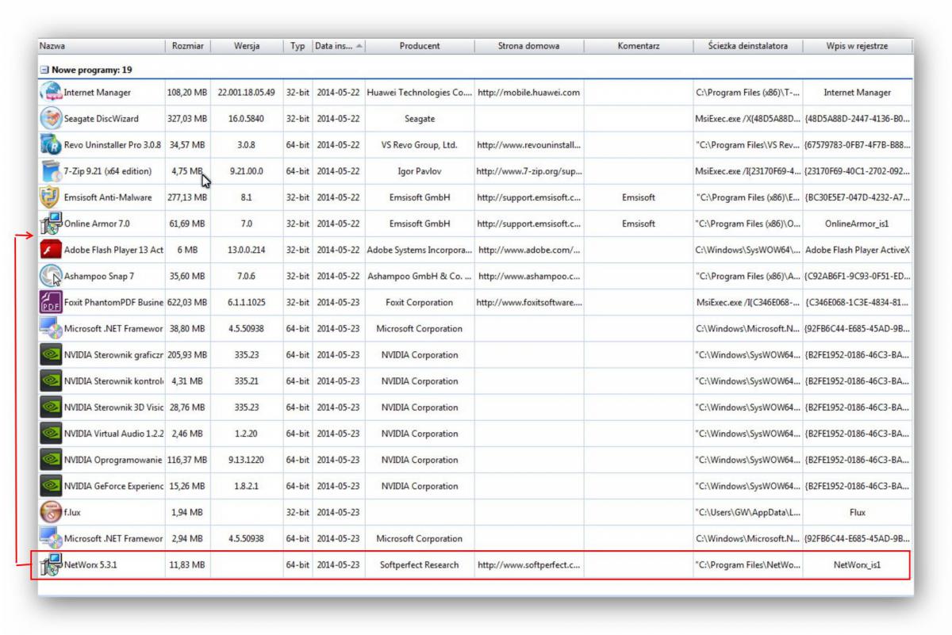The width and height of the screenshot is (952, 635).
Task: Click NVIDIA Sterownik 3D Vision icon
Action: [51, 407]
